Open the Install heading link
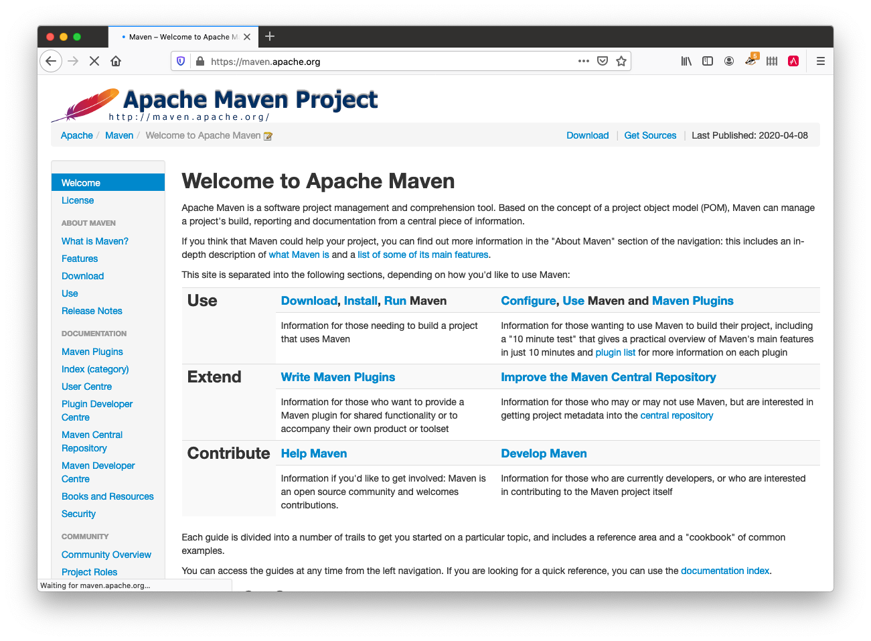 pyautogui.click(x=361, y=301)
